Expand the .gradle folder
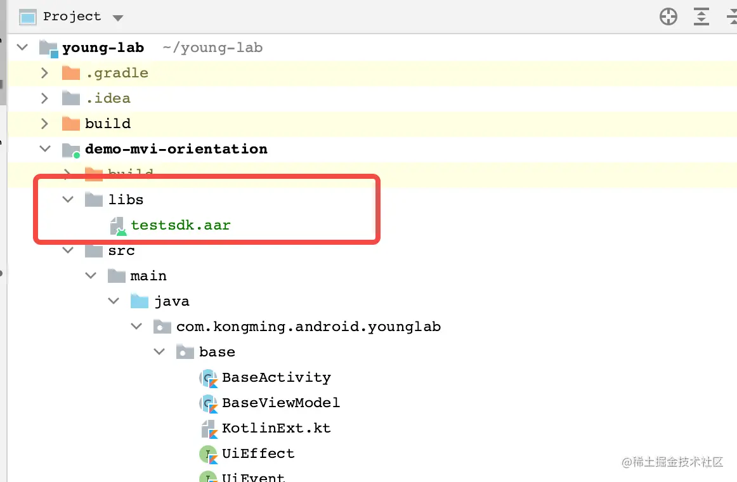The height and width of the screenshot is (482, 737). click(44, 72)
